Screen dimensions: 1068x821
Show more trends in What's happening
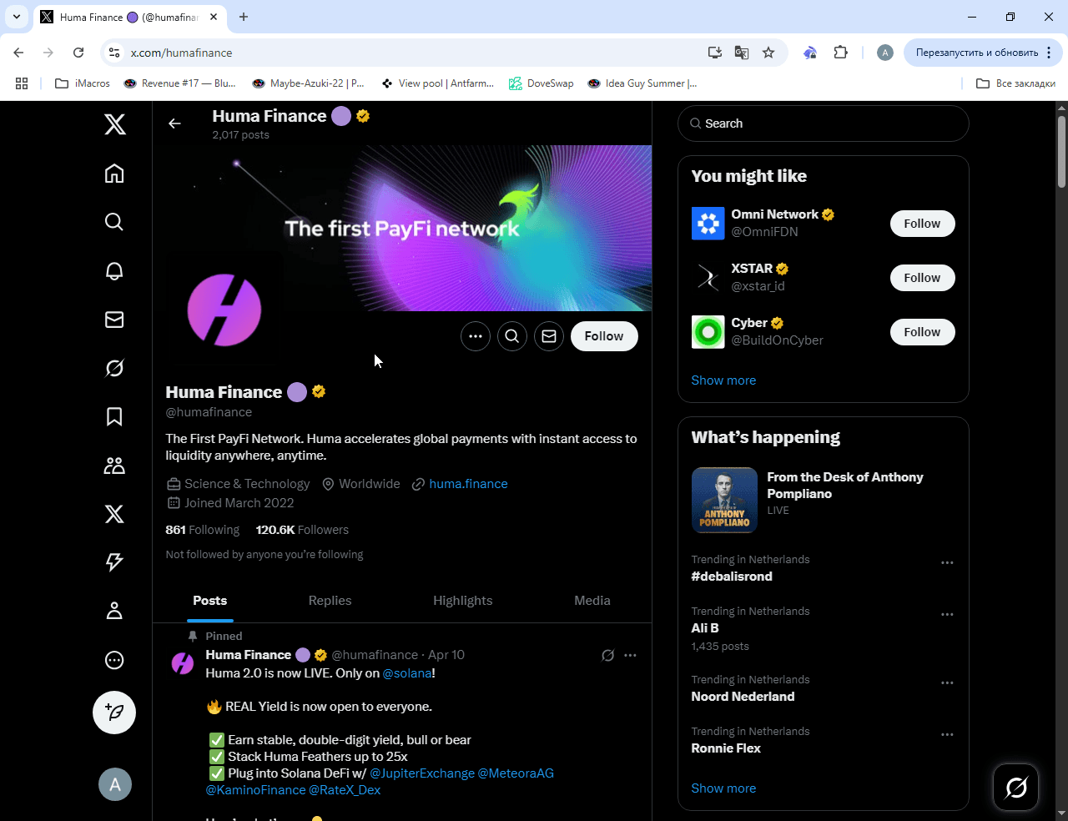[723, 788]
